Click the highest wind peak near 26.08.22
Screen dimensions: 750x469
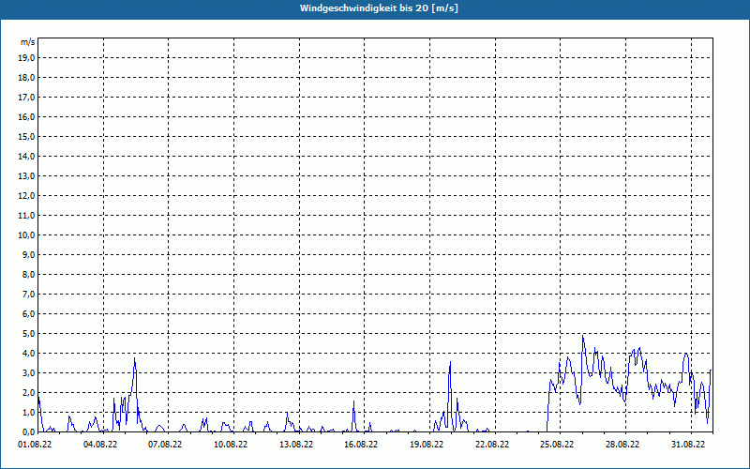pyautogui.click(x=582, y=336)
